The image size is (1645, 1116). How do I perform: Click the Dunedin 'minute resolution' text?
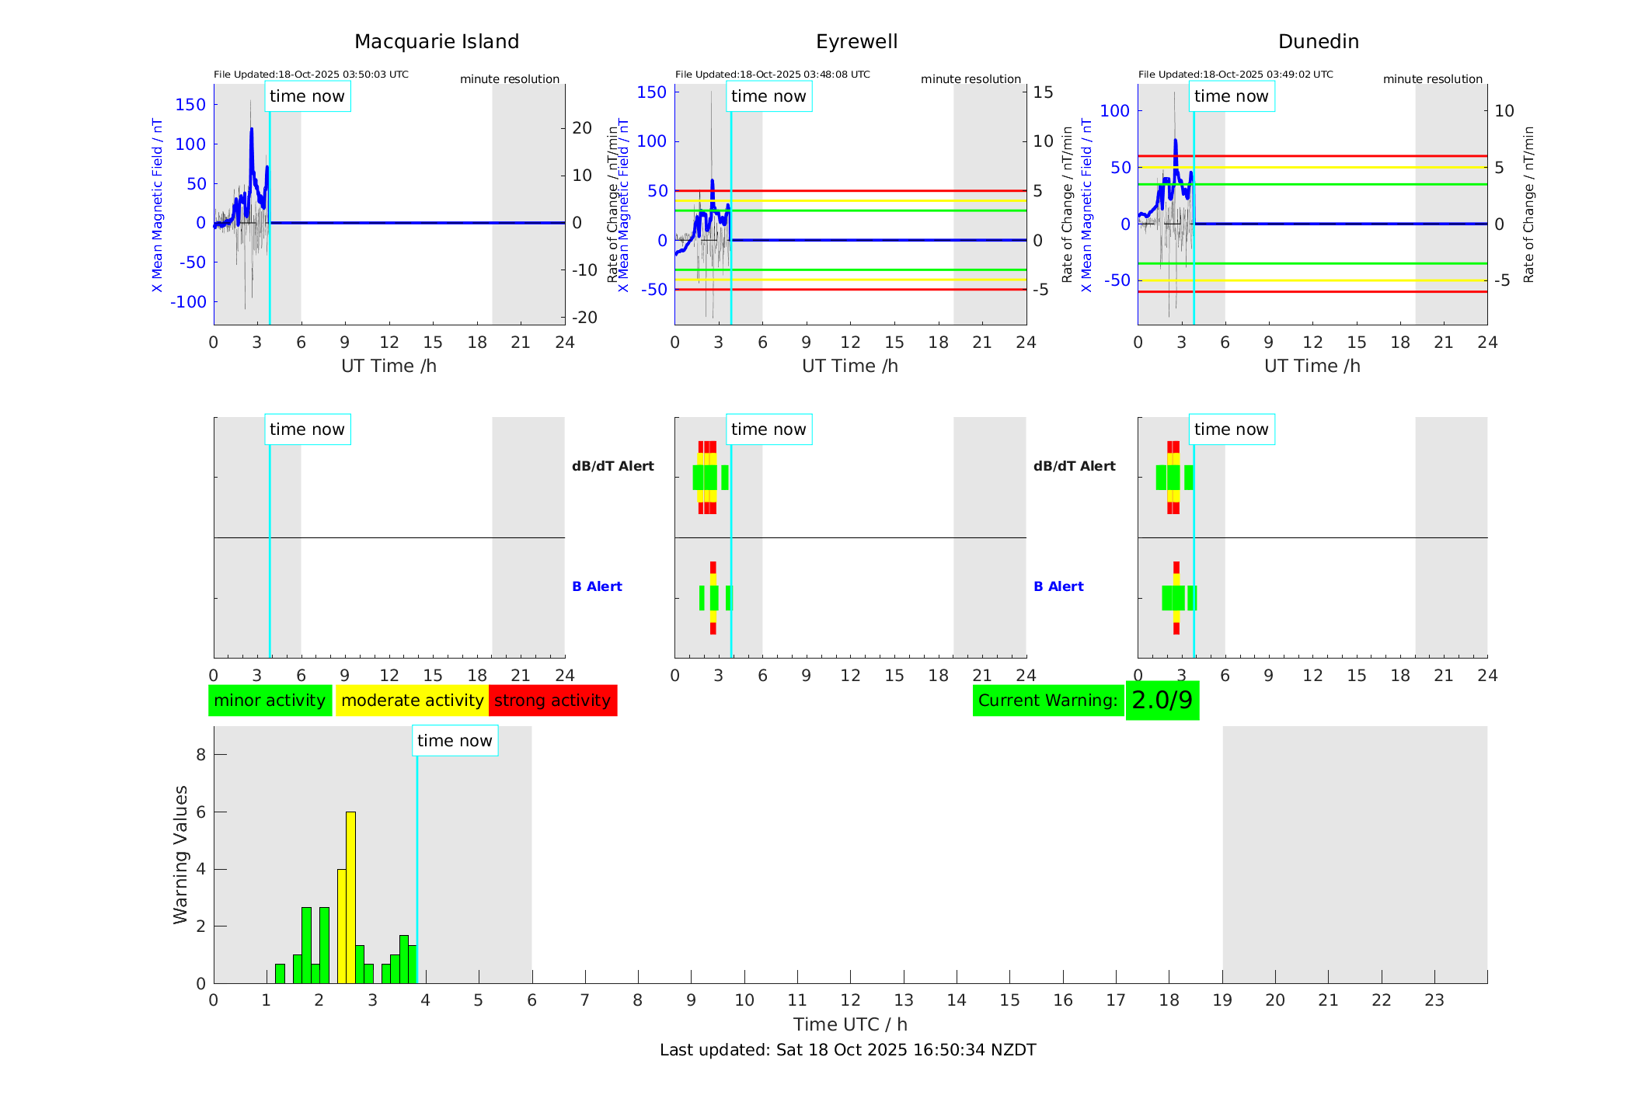(1432, 79)
